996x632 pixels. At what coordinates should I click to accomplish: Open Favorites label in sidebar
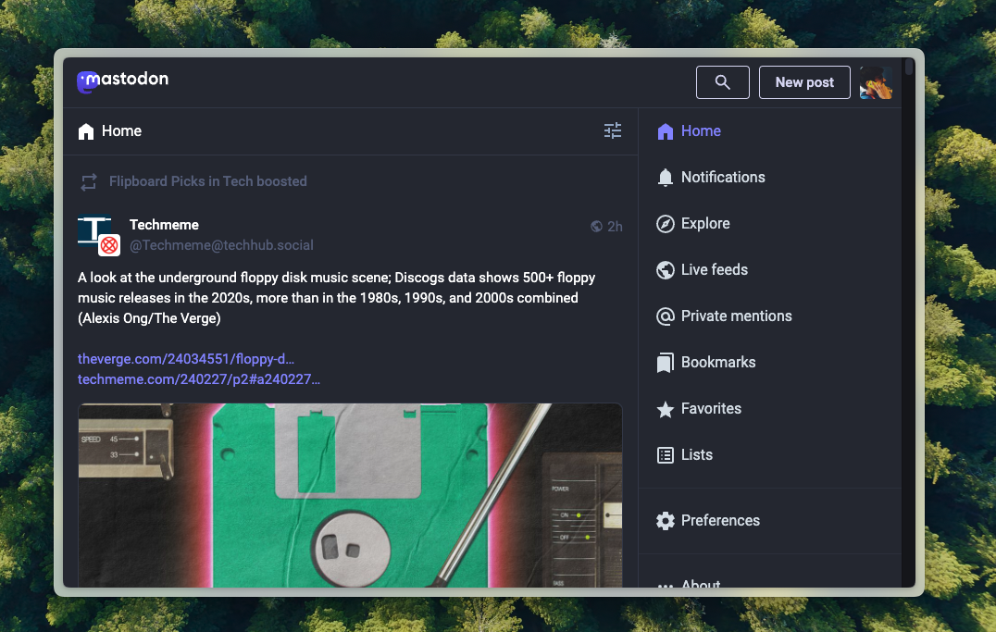coord(711,409)
